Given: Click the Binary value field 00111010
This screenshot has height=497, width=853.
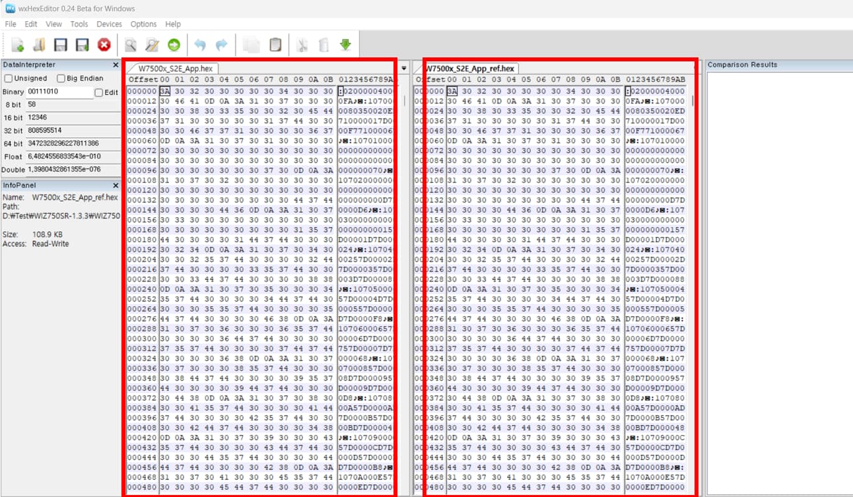Looking at the screenshot, I should click(60, 92).
